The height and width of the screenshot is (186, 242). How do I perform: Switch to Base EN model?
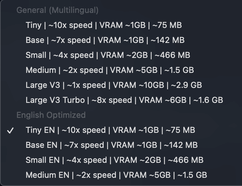(111, 145)
